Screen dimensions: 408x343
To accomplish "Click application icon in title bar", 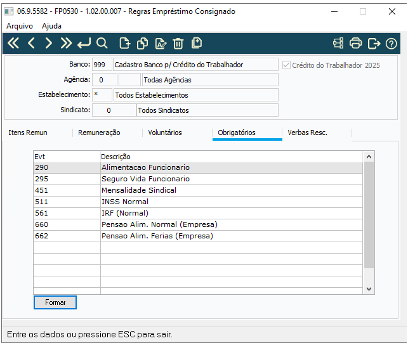I will [x=9, y=11].
